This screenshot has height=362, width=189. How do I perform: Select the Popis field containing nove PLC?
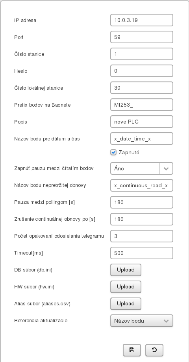142,122
